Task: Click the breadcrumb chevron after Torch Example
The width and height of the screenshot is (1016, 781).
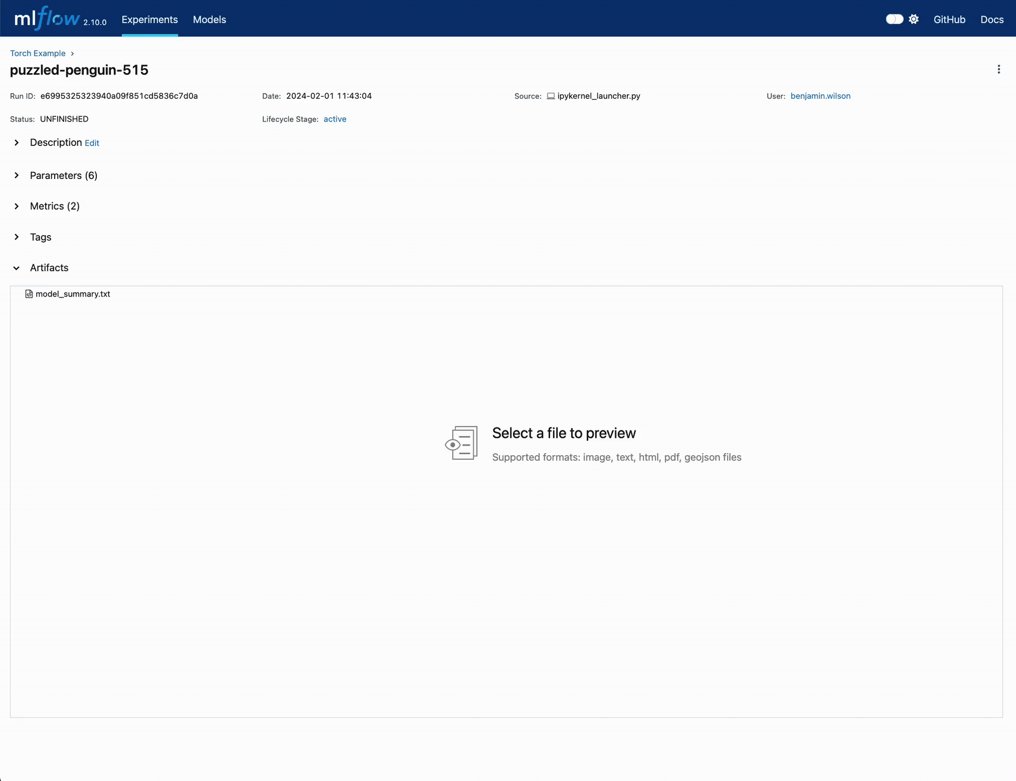Action: 72,54
